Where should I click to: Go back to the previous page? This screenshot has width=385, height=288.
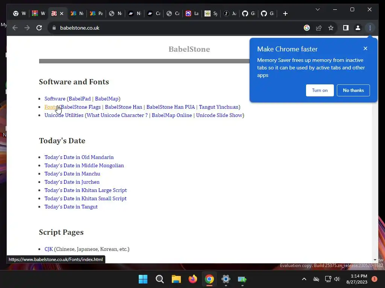point(15,28)
